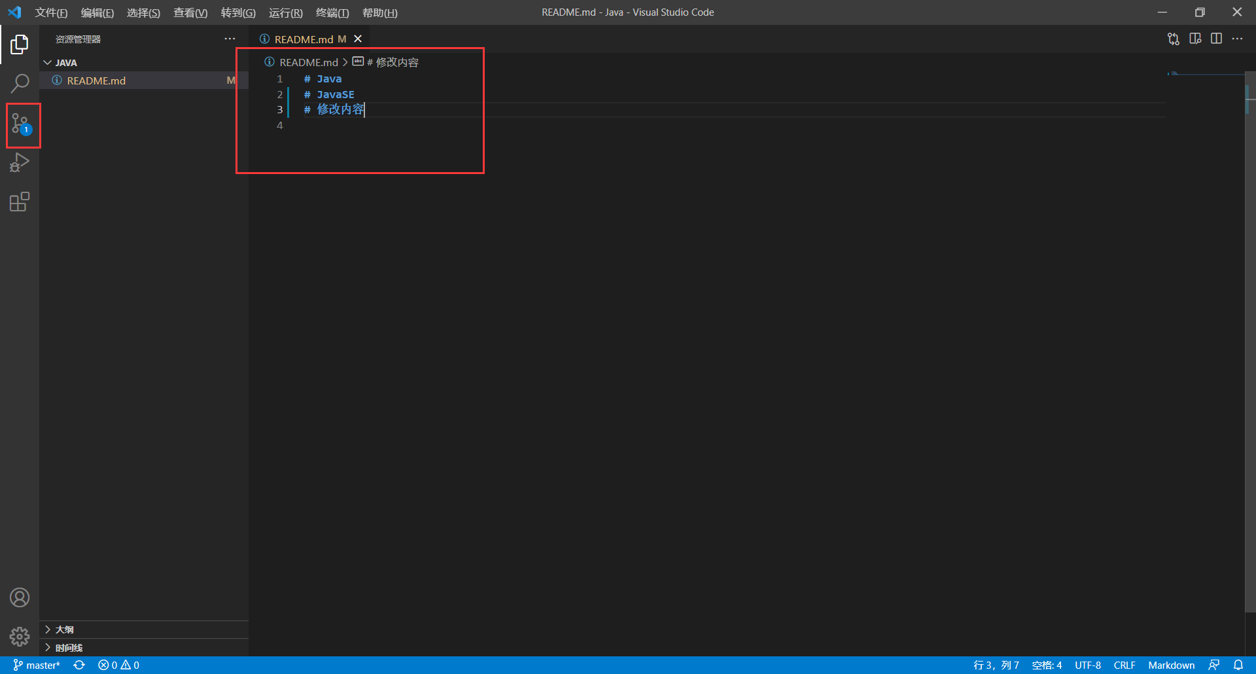1256x674 pixels.
Task: Open problems panel via errors and warnings counter
Action: (x=118, y=665)
